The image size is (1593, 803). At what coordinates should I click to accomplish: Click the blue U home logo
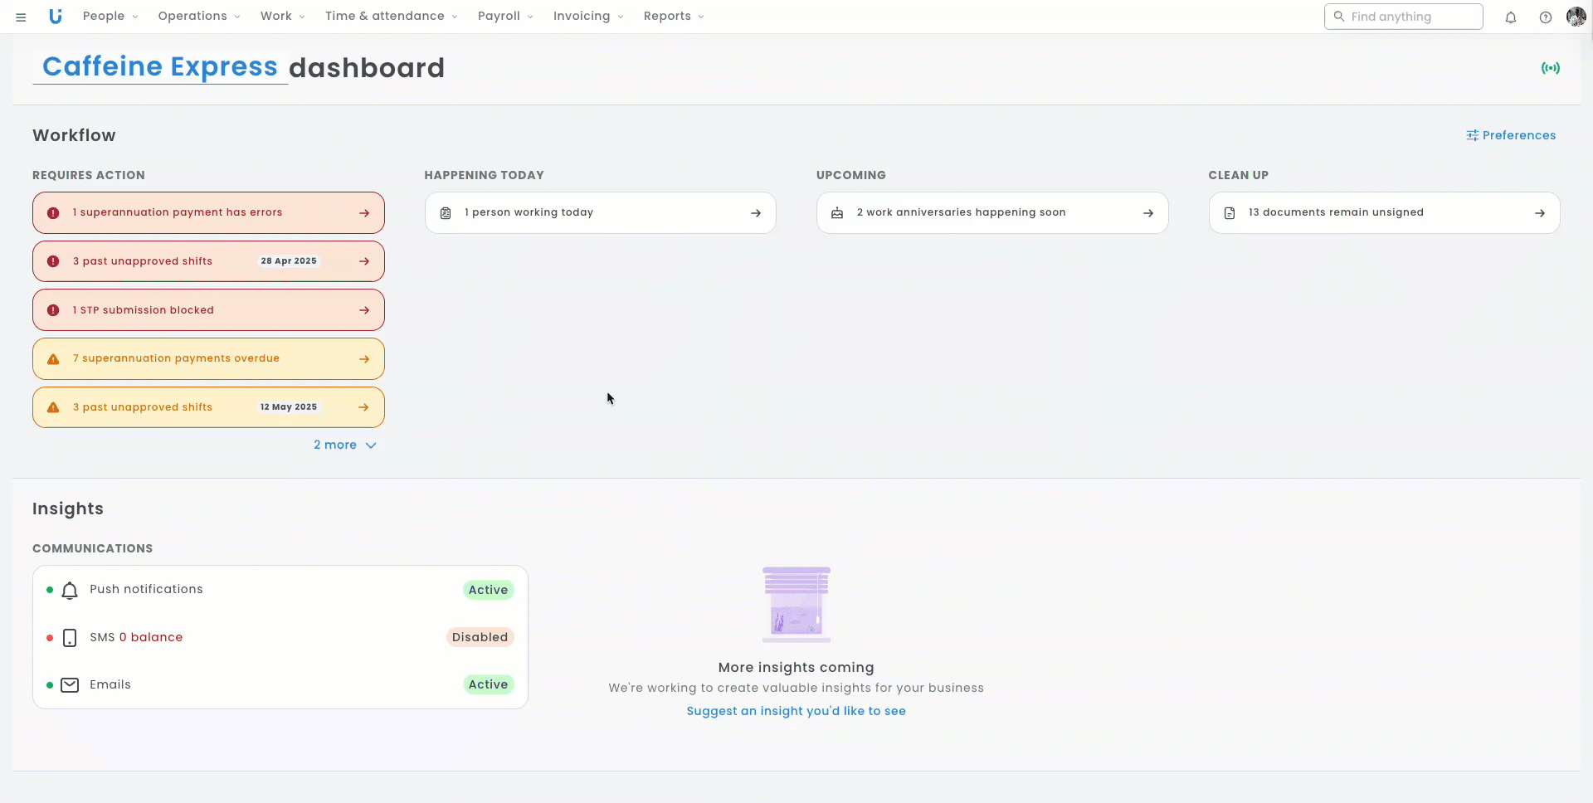click(56, 17)
